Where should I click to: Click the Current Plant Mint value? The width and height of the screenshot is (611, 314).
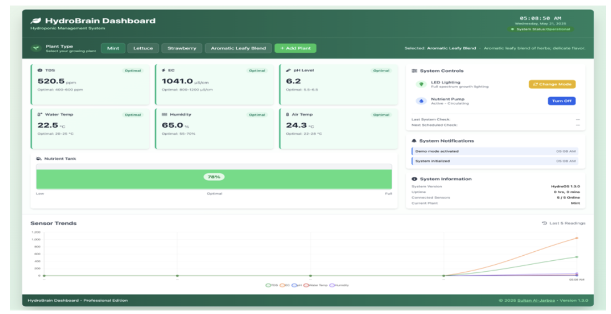[x=575, y=203]
